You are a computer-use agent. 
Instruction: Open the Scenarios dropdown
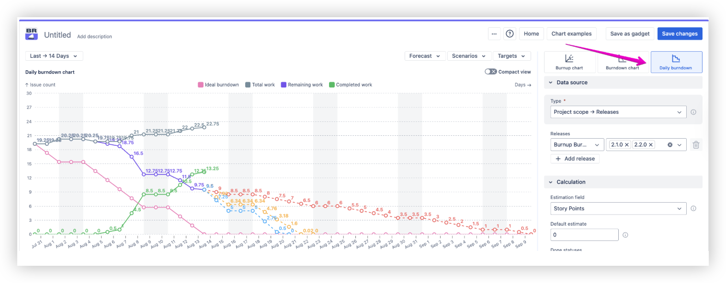point(469,56)
